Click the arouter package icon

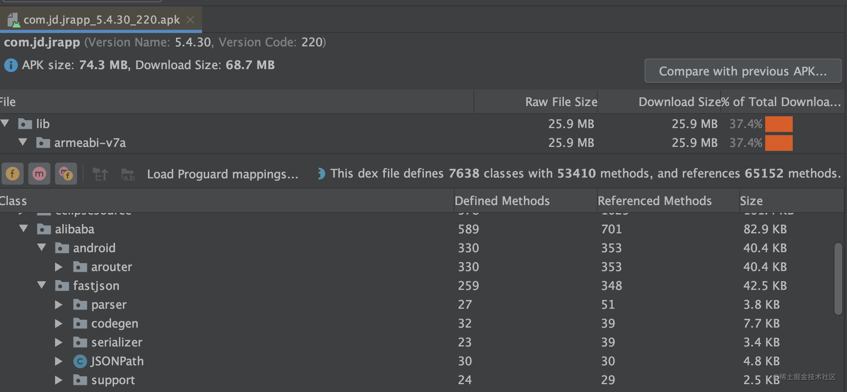coord(80,267)
